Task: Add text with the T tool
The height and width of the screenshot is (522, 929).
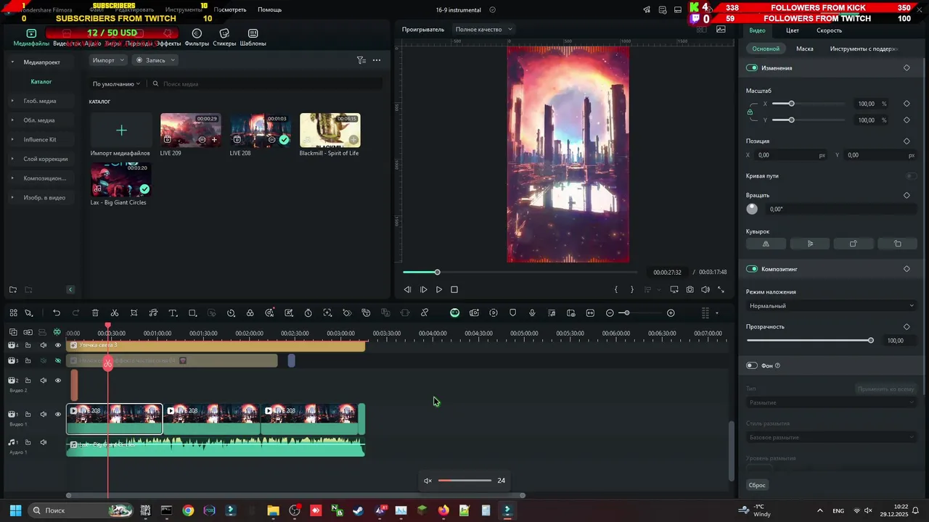Action: [173, 313]
